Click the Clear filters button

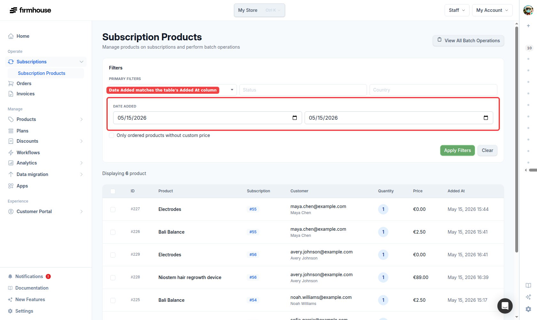pos(487,150)
